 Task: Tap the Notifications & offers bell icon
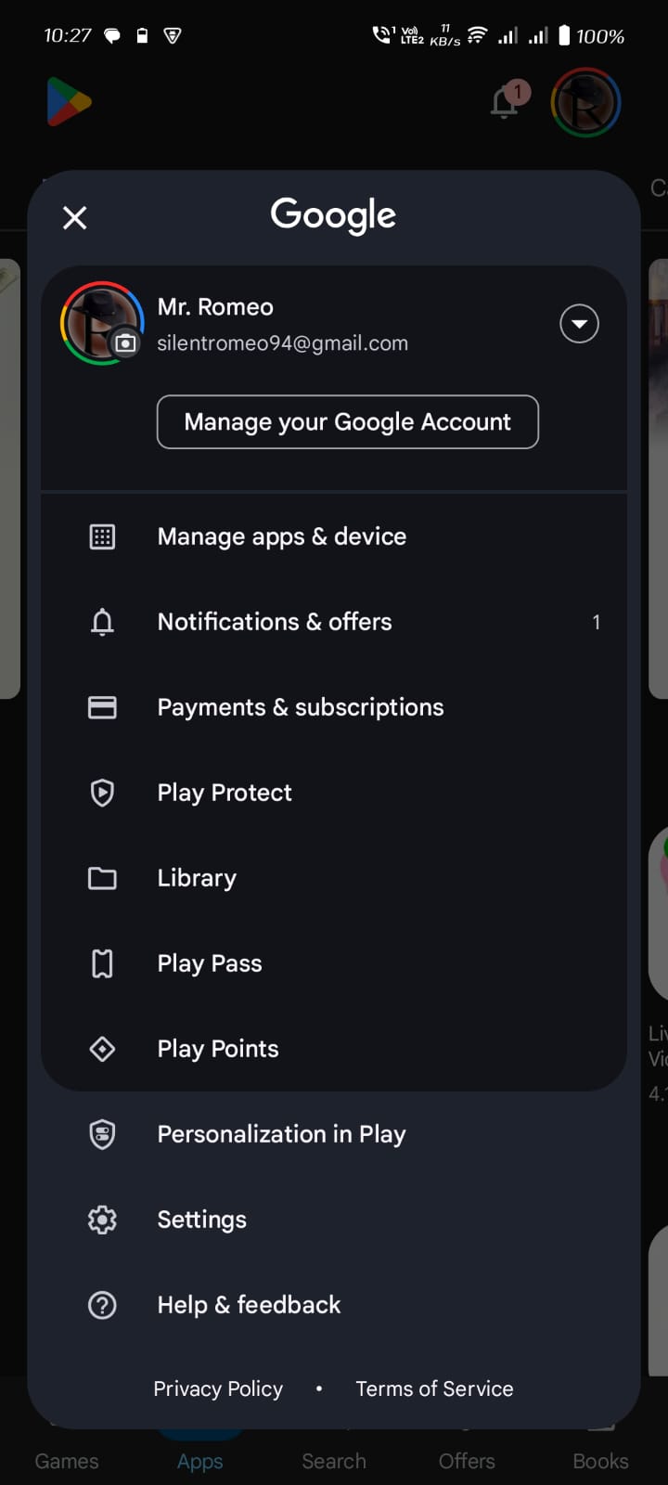102,622
